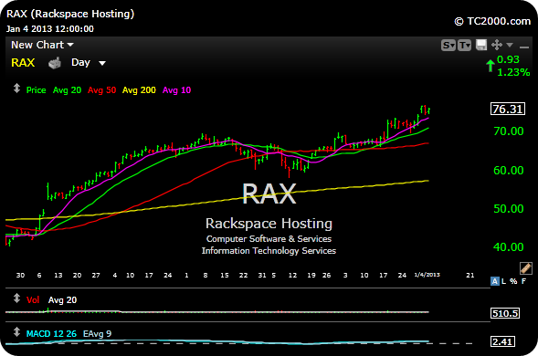Click the hand icon beside RAX symbol
The height and width of the screenshot is (356, 538).
coord(55,63)
